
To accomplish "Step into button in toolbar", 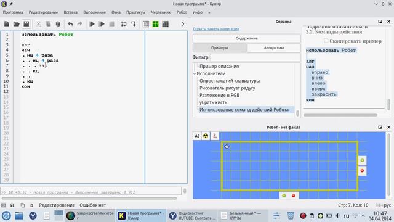I will tap(134, 24).
